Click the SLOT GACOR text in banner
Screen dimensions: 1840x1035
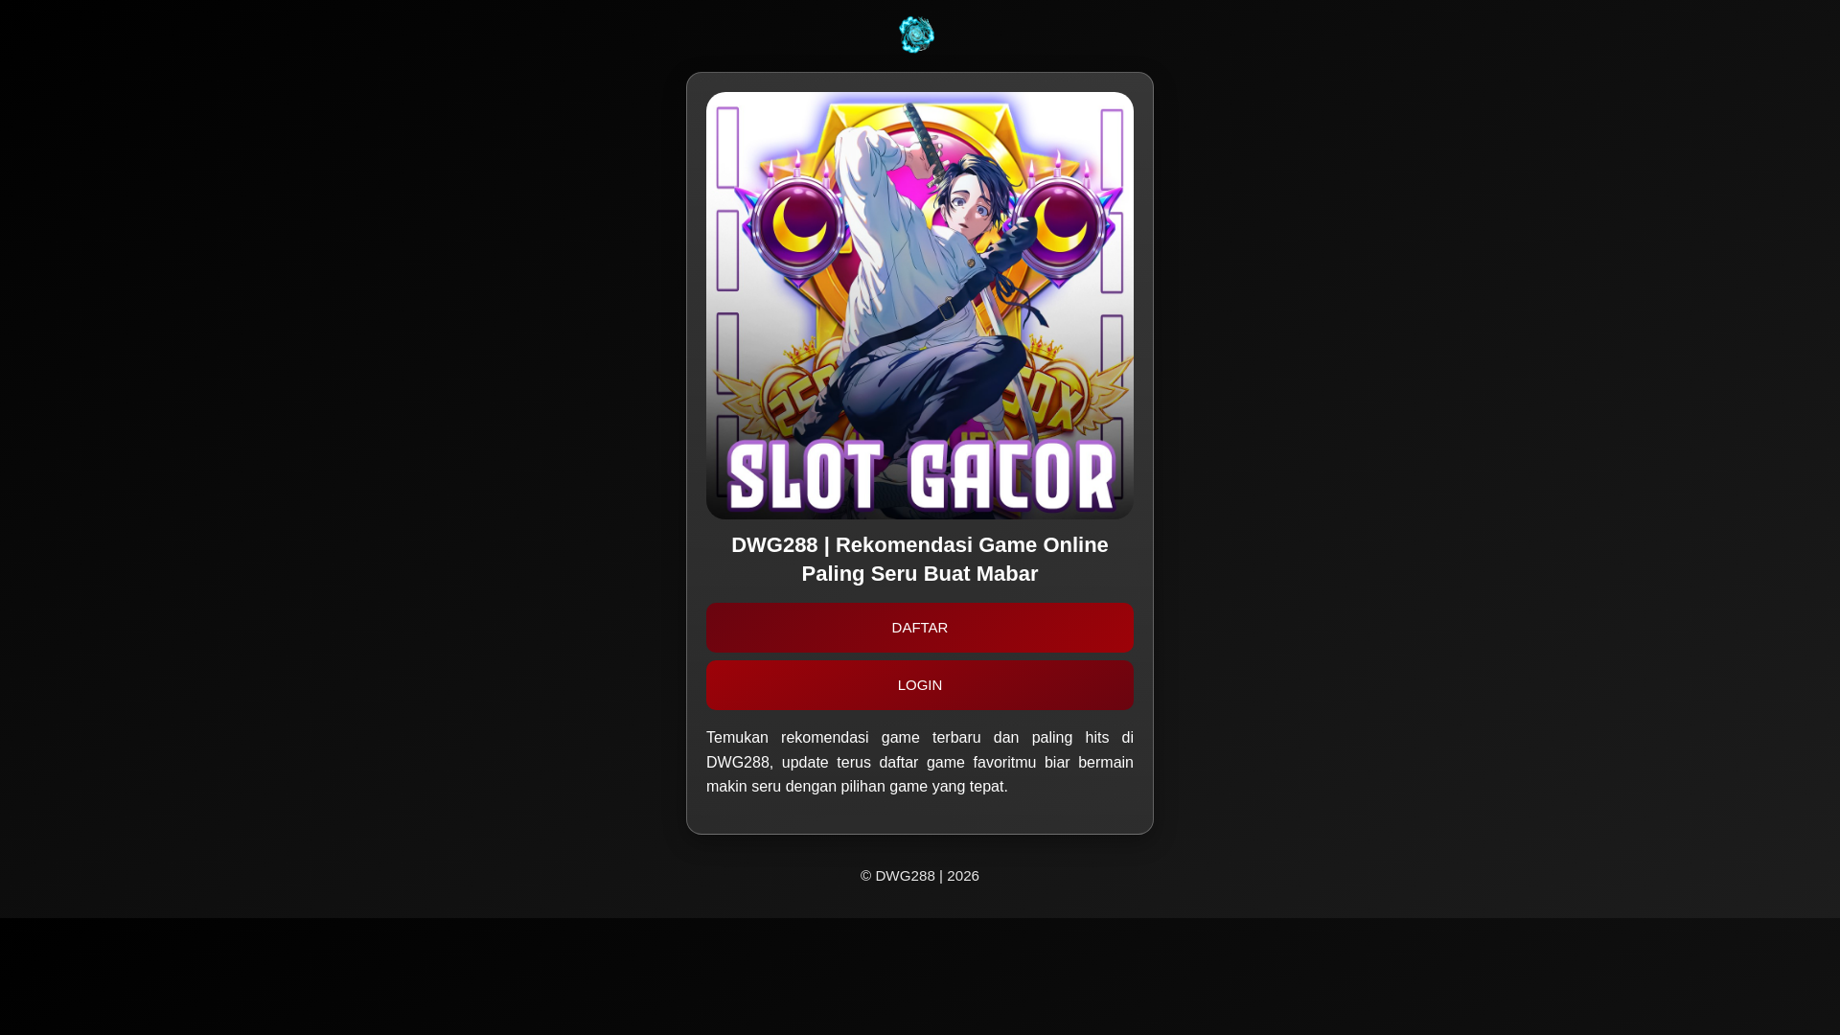tap(920, 476)
